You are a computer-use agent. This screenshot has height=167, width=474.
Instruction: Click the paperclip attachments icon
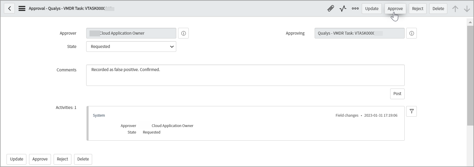click(x=330, y=9)
